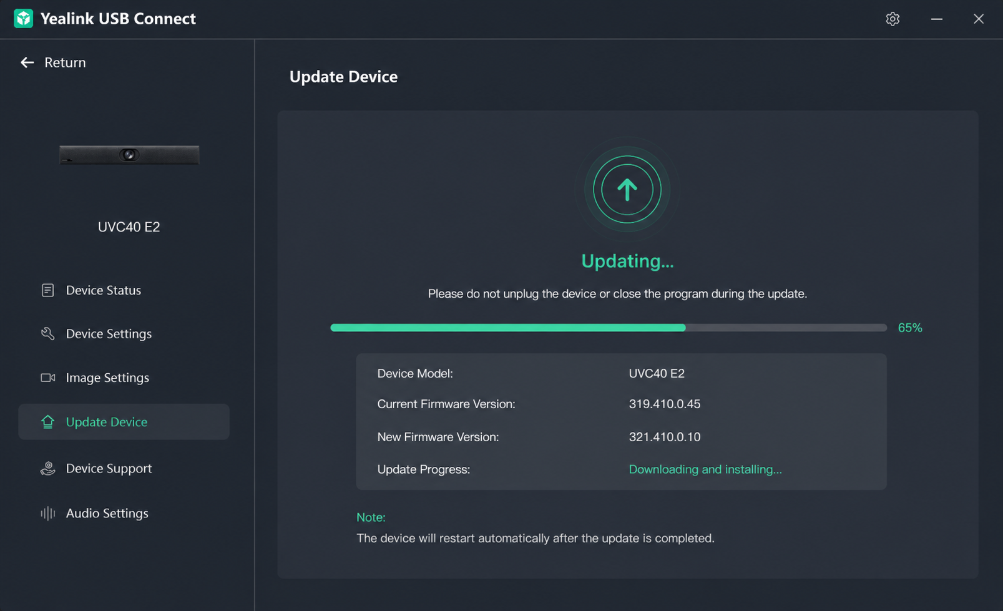Click the Image Settings camera icon
This screenshot has height=611, width=1003.
(x=48, y=378)
